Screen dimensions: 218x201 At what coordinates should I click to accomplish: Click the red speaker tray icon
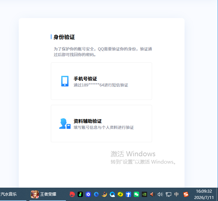152,194
